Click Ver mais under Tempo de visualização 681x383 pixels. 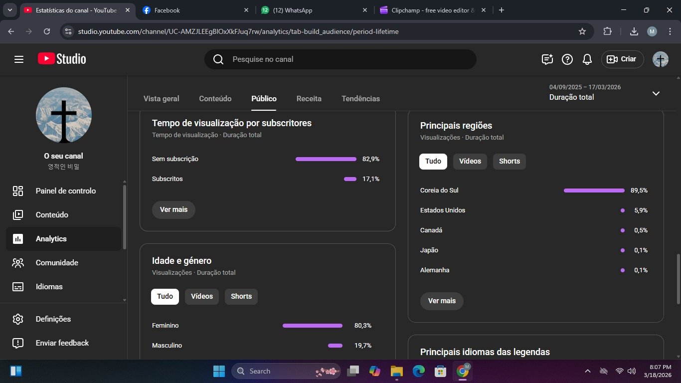173,209
